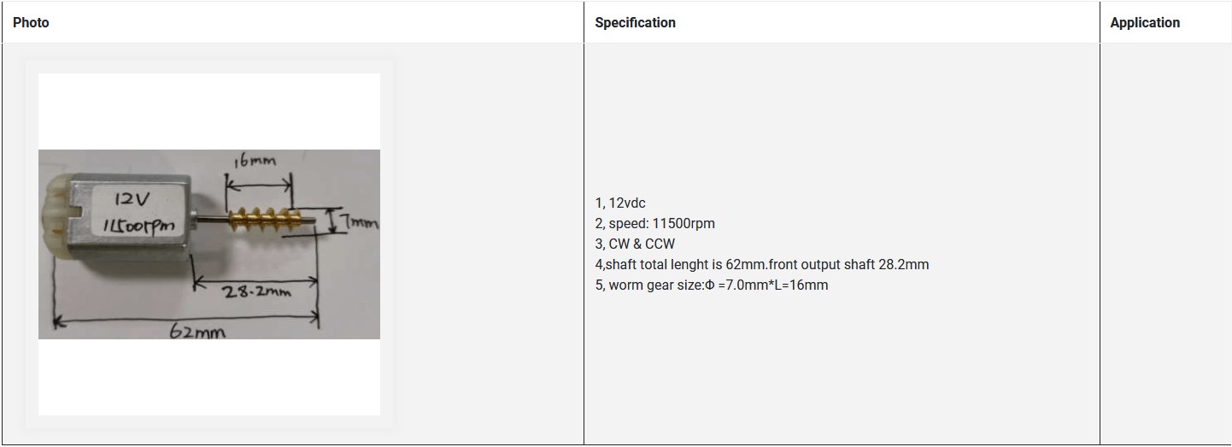
Task: Click the 62mm total length label
Action: click(x=197, y=332)
